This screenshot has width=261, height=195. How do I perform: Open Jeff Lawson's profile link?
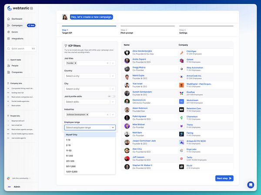[138, 157]
